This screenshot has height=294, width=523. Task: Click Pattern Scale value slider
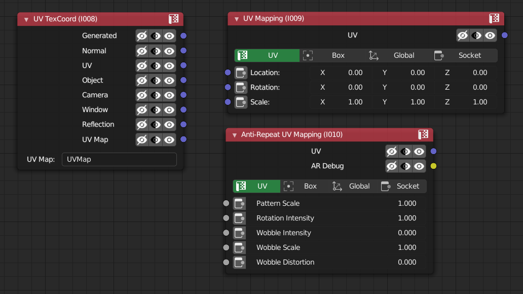point(337,203)
